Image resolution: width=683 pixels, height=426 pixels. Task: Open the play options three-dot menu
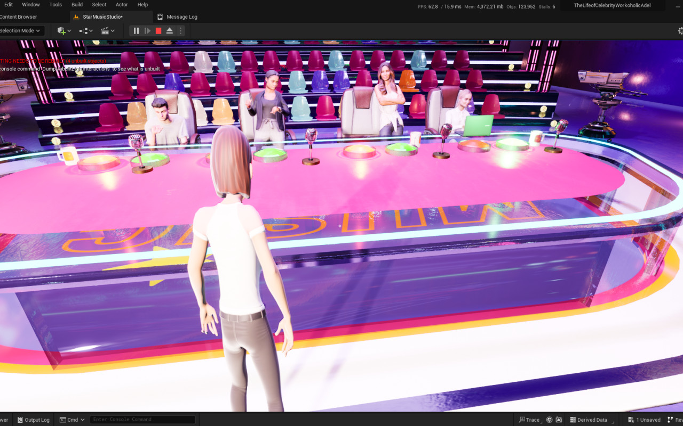(180, 31)
